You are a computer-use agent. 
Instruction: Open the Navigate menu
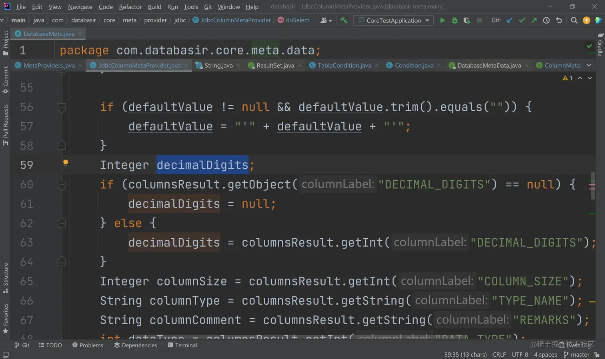(x=80, y=7)
